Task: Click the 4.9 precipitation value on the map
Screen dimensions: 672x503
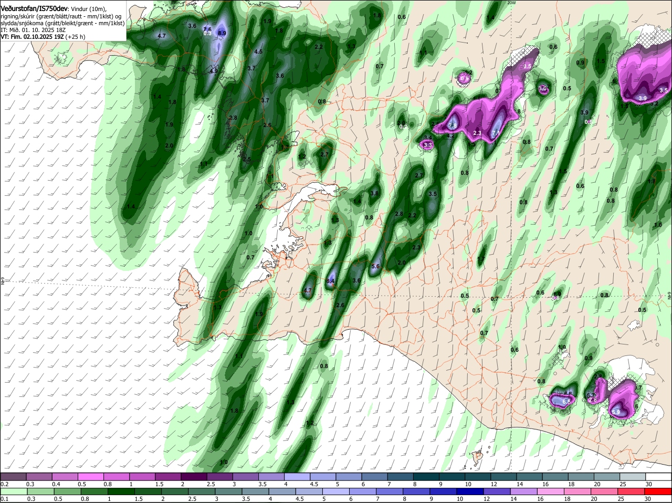Action: pyautogui.click(x=214, y=71)
